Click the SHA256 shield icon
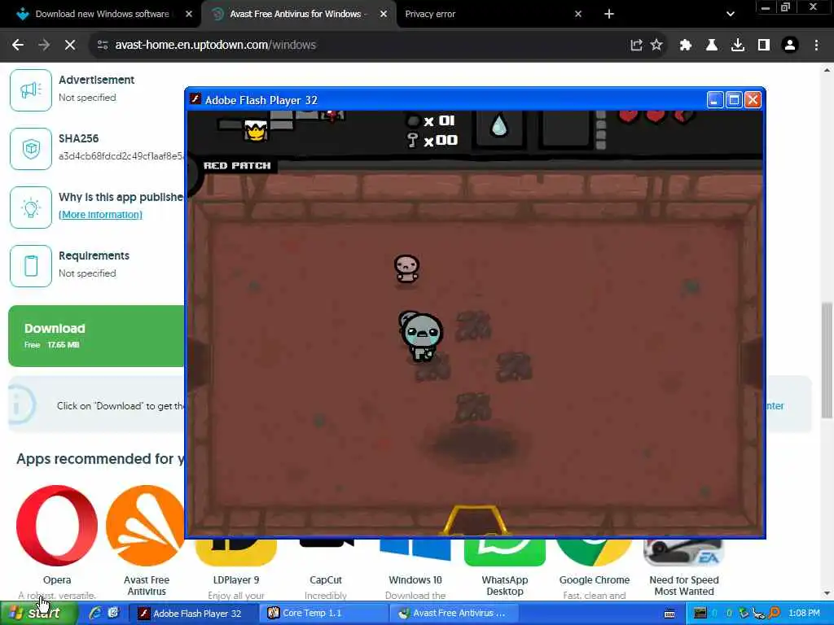The height and width of the screenshot is (625, 834). tap(31, 149)
